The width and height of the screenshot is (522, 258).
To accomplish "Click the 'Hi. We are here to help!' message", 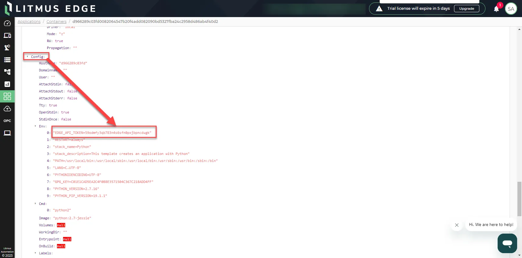I will tap(491, 225).
